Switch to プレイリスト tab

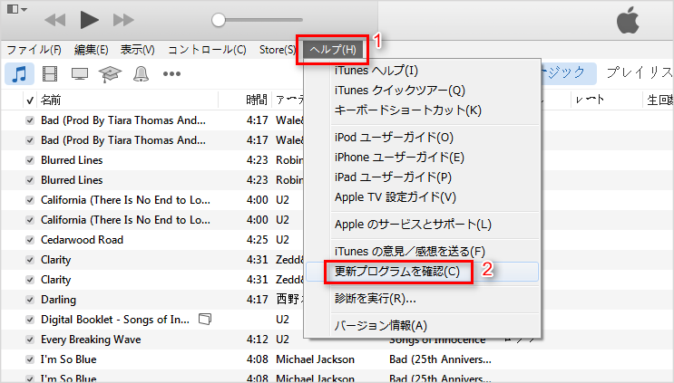click(640, 73)
